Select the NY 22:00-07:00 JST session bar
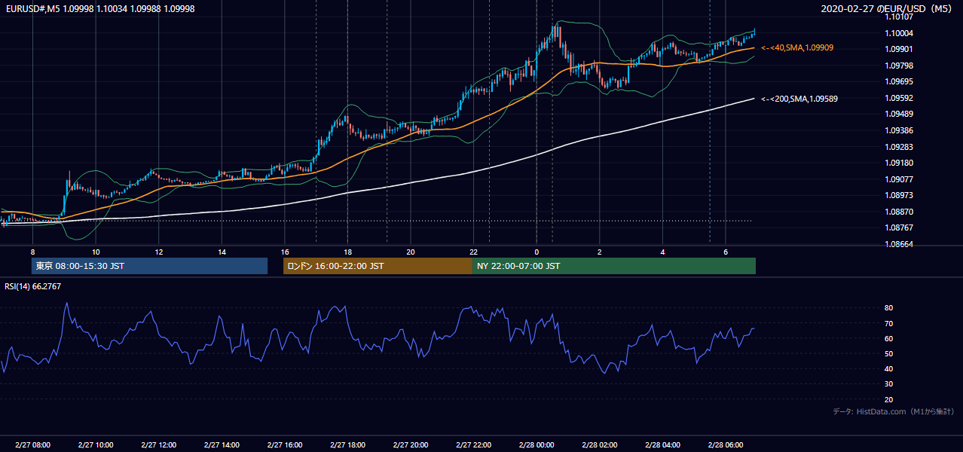963x452 pixels. [x=614, y=266]
